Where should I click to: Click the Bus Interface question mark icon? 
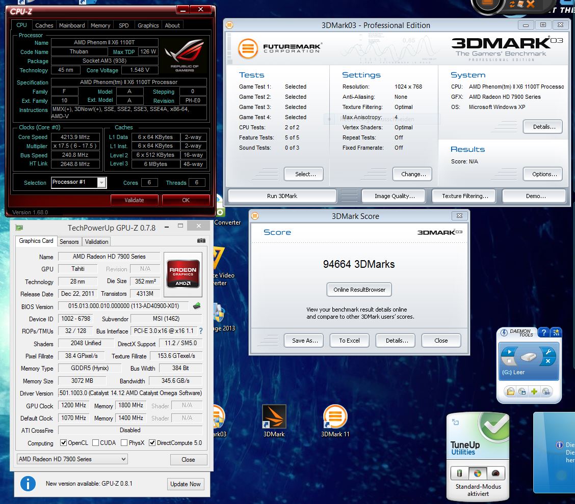(x=201, y=331)
